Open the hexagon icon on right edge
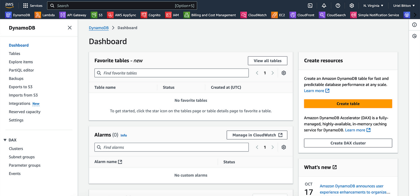 tap(414, 36)
